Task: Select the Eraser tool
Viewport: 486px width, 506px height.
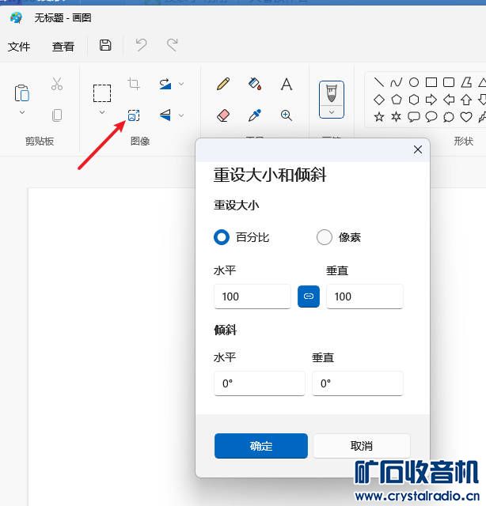Action: [223, 115]
